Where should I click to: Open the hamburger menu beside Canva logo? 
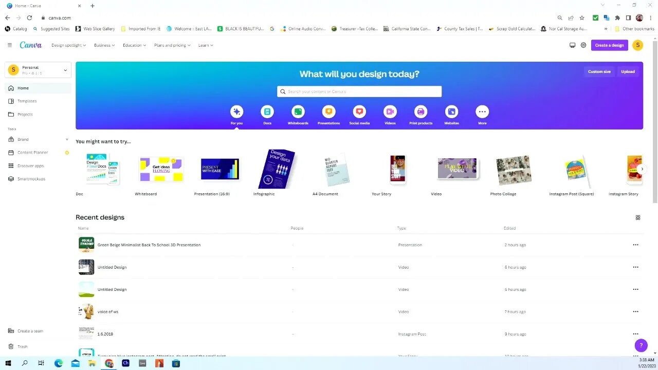click(9, 45)
